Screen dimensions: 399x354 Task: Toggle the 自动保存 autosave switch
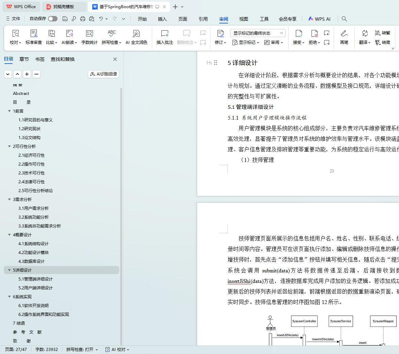click(x=53, y=19)
